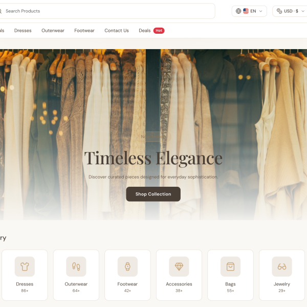Open the Dresses navigation item
307x307 pixels.
coord(23,31)
